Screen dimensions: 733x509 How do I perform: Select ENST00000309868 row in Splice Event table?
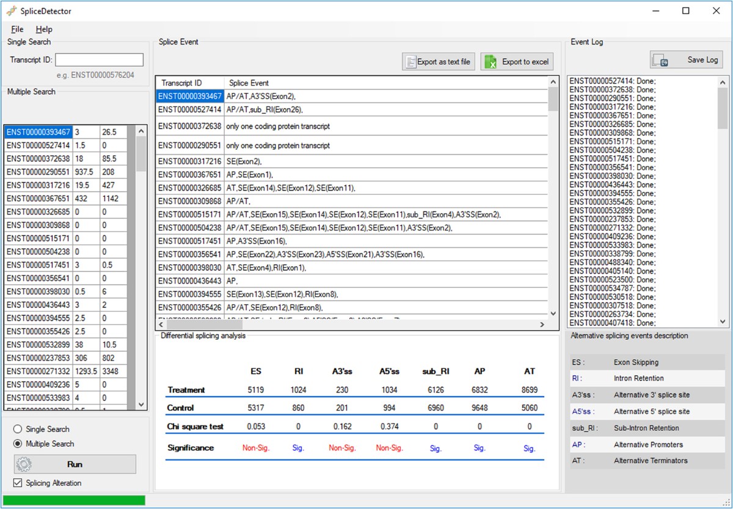pos(352,201)
